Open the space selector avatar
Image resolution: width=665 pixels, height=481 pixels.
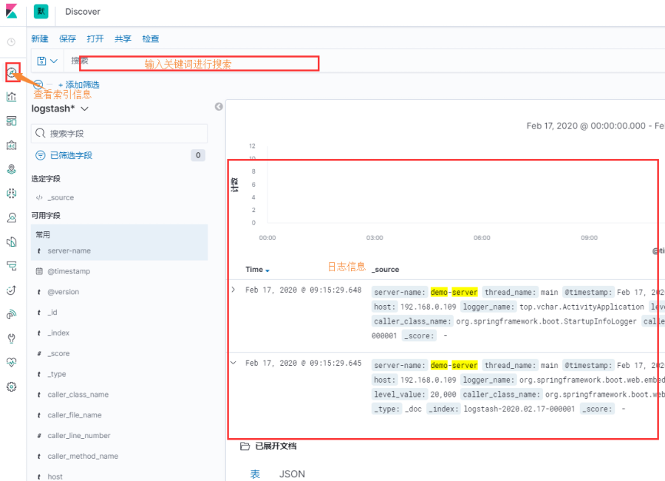click(x=41, y=12)
